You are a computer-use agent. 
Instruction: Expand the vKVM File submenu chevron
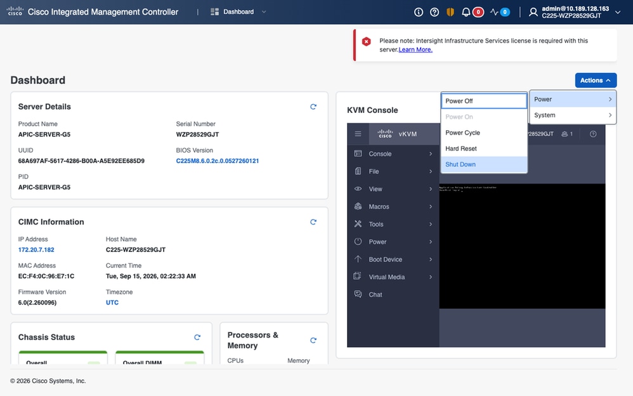tap(431, 171)
